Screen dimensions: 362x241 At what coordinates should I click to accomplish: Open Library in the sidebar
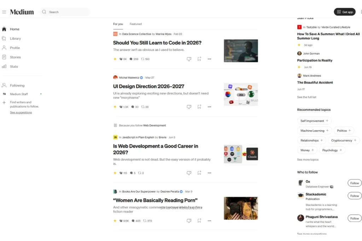coord(12,38)
